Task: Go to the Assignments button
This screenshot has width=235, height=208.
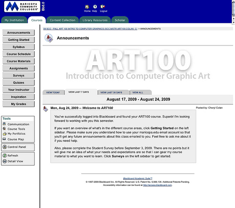Action: (x=18, y=68)
